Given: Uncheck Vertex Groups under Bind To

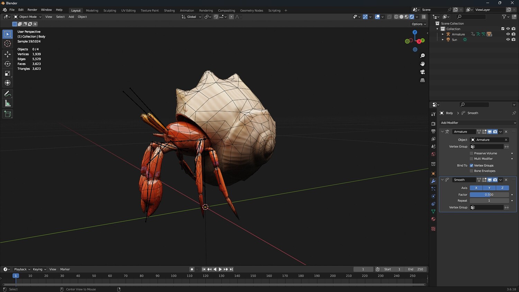Looking at the screenshot, I should (472, 165).
